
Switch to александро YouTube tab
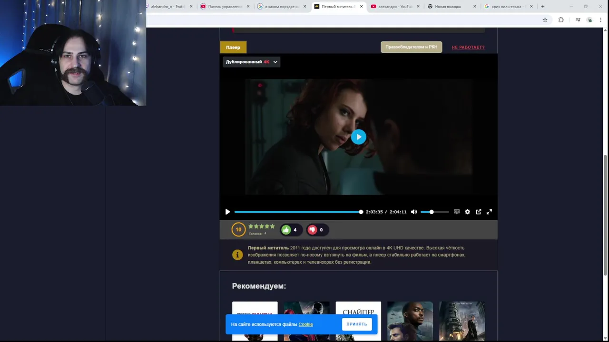point(394,7)
